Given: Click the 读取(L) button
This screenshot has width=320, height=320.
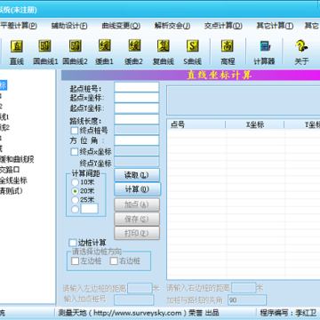Looking at the screenshot, I should 137,175.
